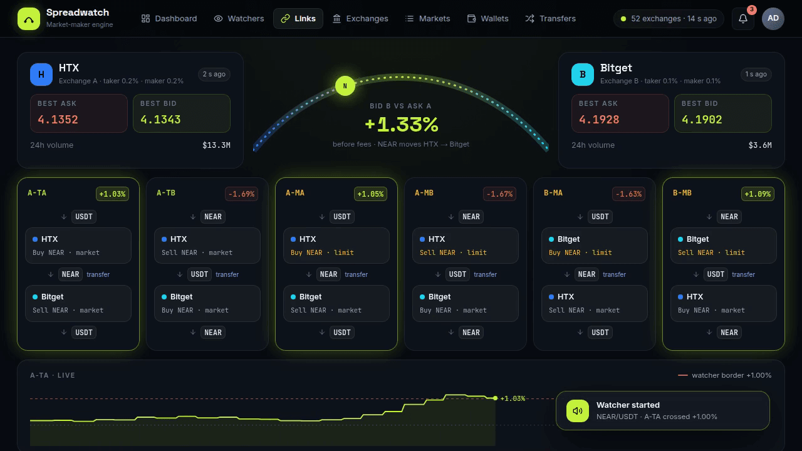Viewport: 802px width, 451px height.
Task: Click the Spreadwatch logo icon
Action: [29, 19]
